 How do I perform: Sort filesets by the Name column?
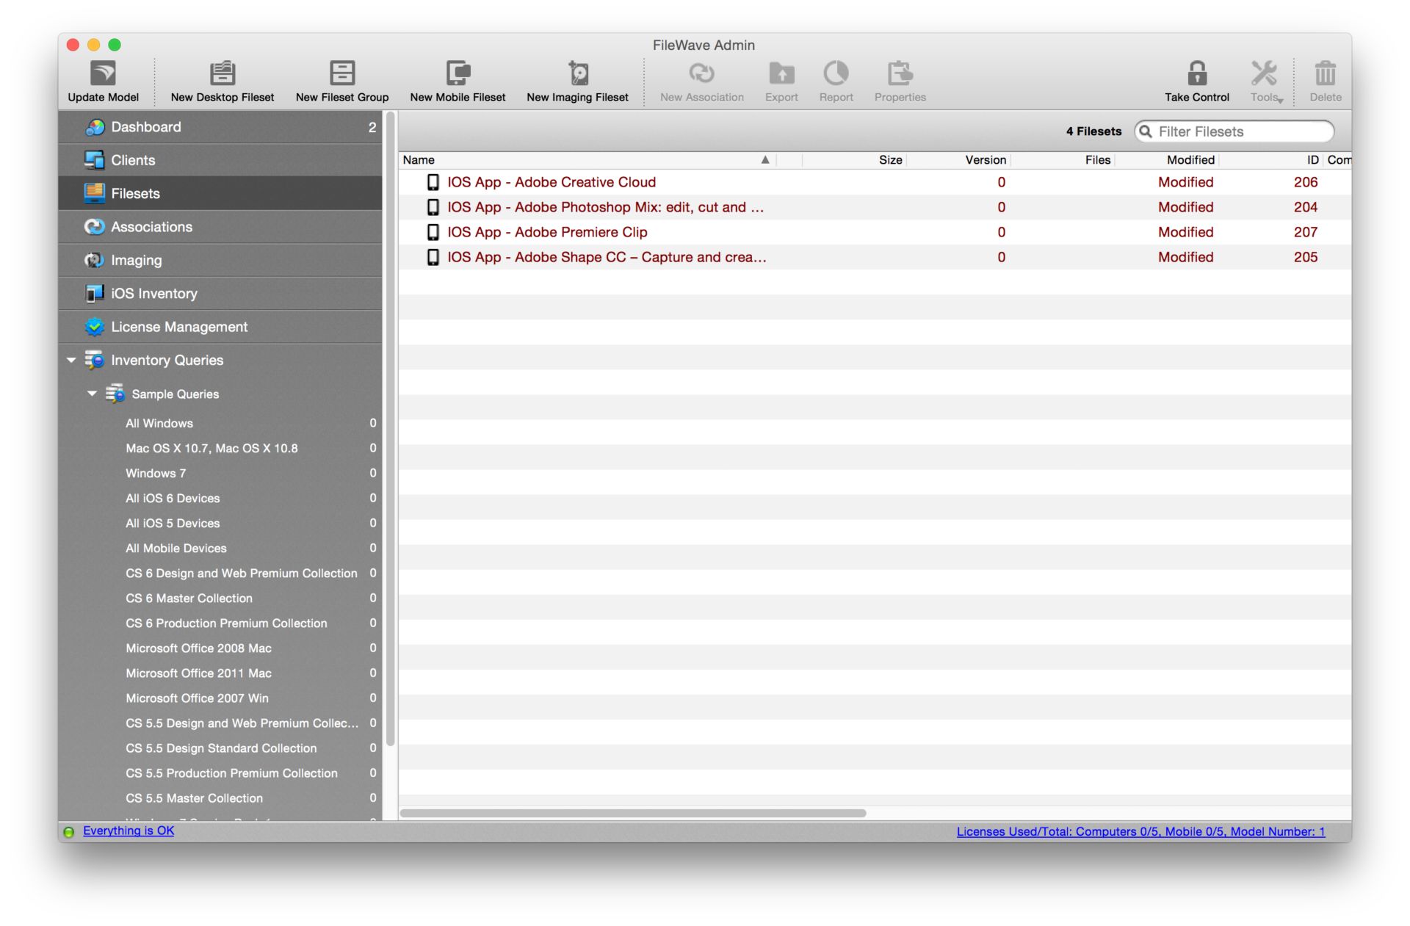pos(419,160)
